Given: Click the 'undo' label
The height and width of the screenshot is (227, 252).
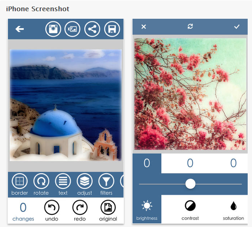Looking at the screenshot, I should [52, 219].
